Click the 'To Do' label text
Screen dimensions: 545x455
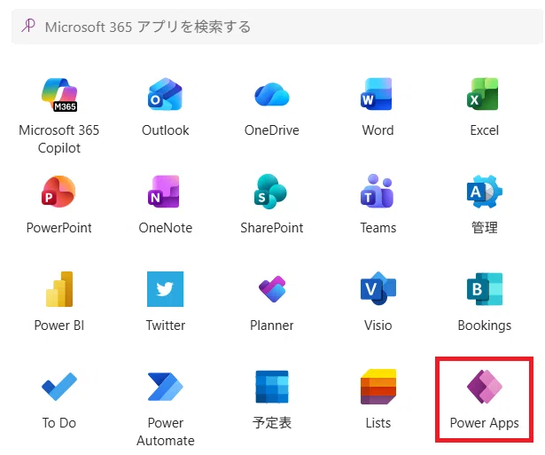coord(59,423)
